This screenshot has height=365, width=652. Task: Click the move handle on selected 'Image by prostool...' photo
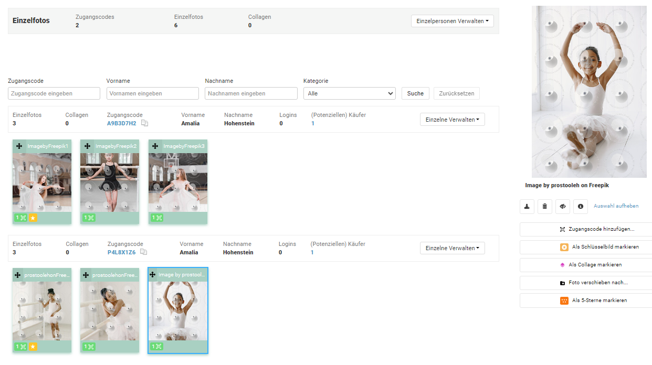point(153,274)
